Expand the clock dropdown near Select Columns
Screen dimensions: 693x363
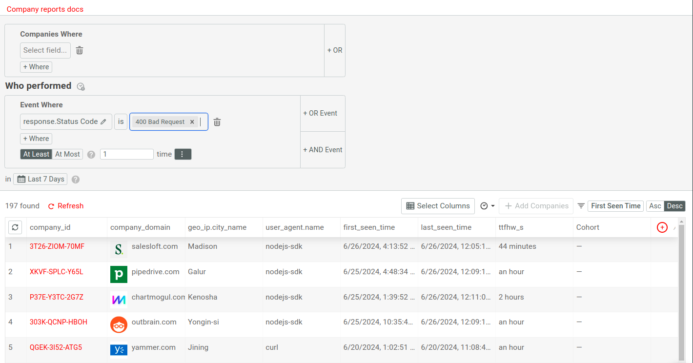tap(487, 206)
